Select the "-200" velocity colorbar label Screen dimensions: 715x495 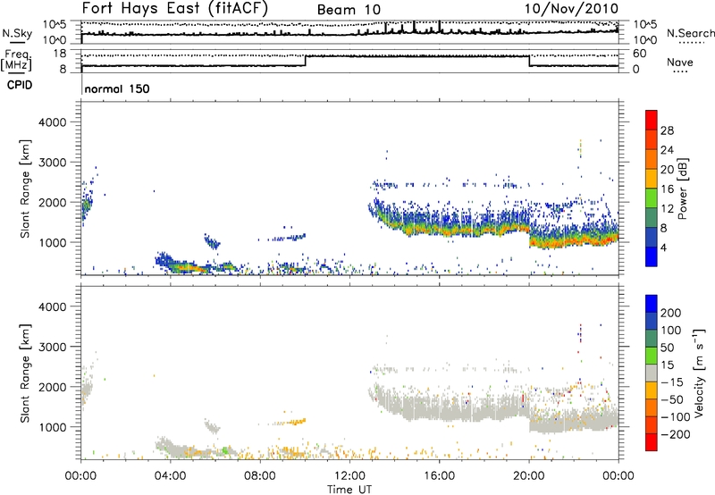675,434
